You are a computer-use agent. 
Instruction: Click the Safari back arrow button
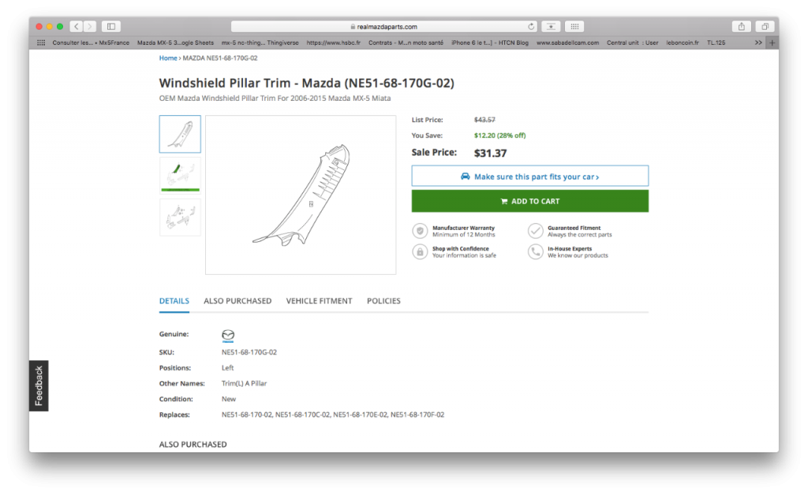[77, 26]
